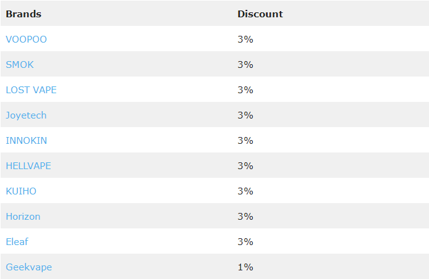Open the SMOK brand link
Viewport: 429px width, 279px height.
20,65
